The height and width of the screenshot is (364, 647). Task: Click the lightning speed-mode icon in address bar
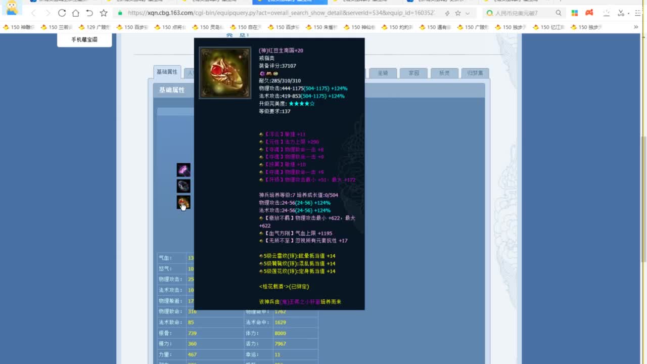tap(447, 13)
